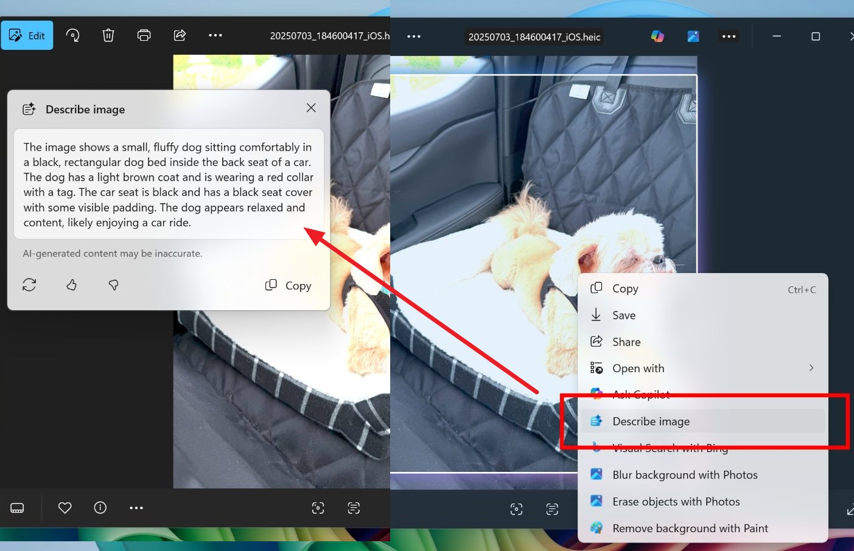Select Describe image from the context menu

(651, 421)
